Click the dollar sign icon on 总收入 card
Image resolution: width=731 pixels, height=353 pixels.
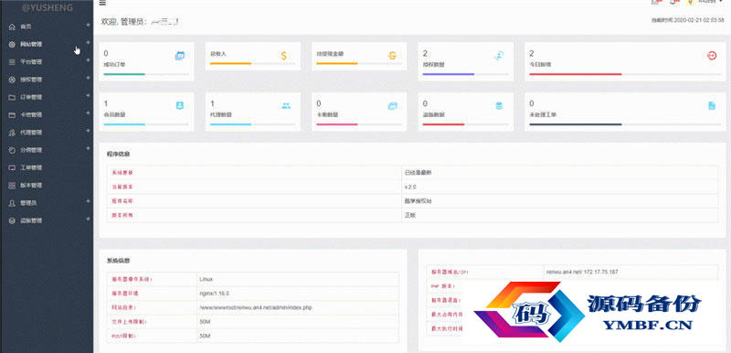(284, 56)
